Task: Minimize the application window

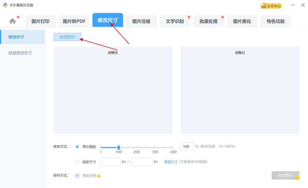Action: pyautogui.click(x=293, y=5)
